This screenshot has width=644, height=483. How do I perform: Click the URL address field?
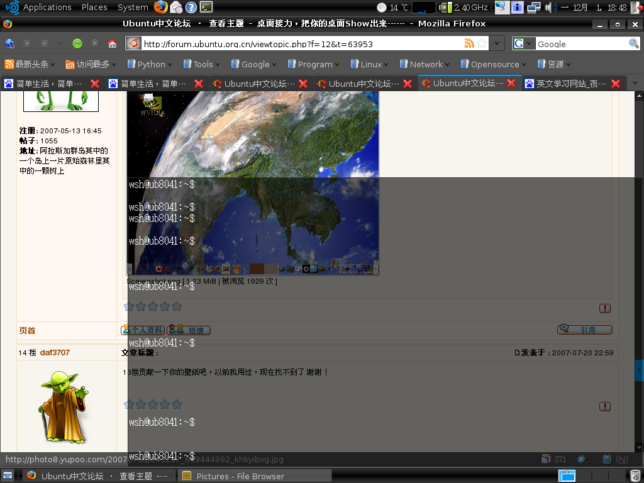click(301, 43)
